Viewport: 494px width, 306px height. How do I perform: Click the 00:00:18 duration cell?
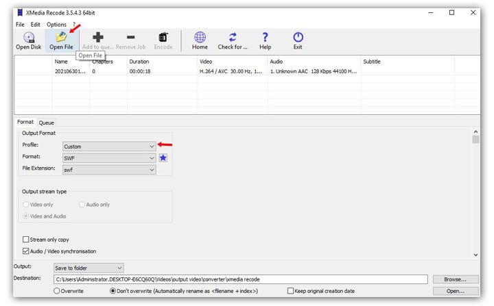pos(140,71)
